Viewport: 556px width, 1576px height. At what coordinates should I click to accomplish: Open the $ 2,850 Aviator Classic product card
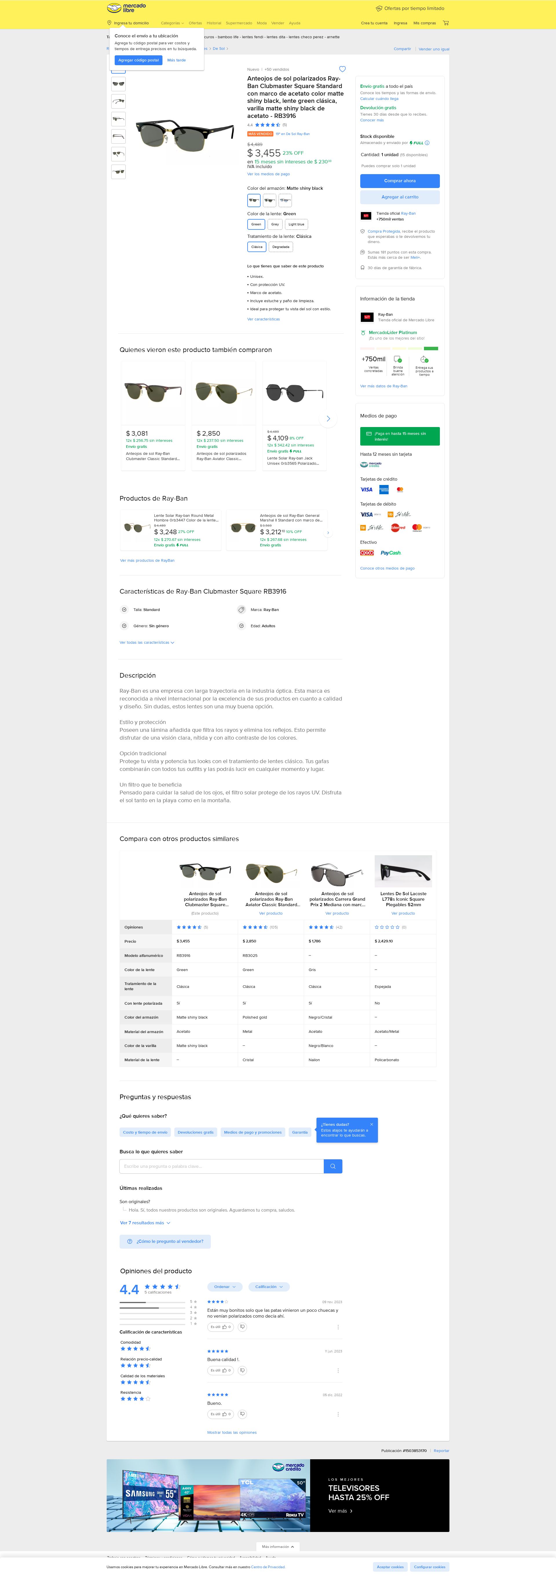[x=223, y=415]
